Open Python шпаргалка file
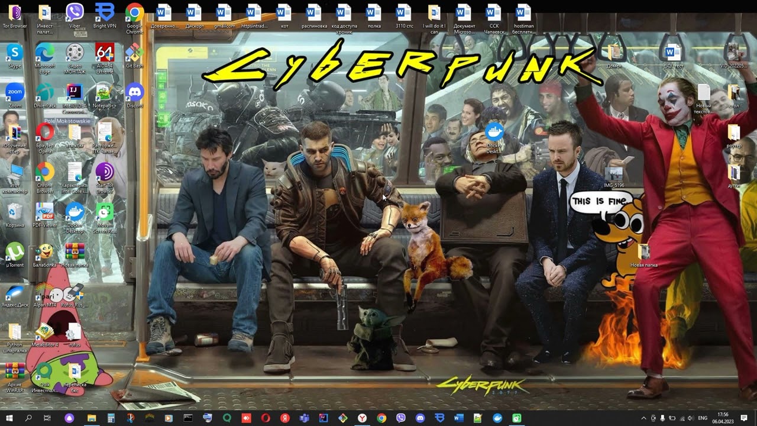Viewport: 757px width, 426px height. [x=15, y=338]
